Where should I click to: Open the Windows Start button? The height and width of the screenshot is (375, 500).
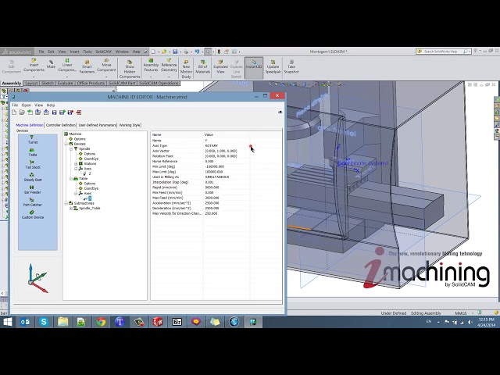[x=8, y=322]
